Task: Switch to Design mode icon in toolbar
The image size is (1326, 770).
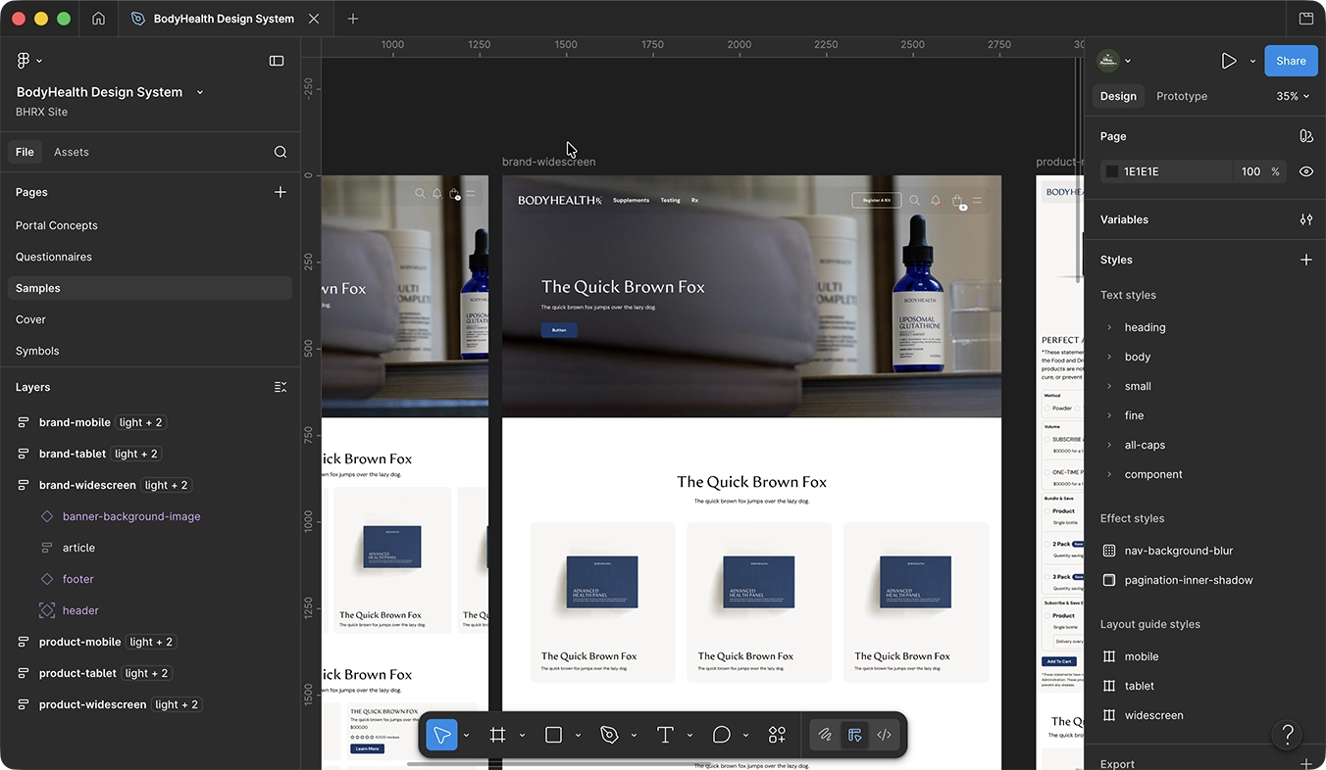Action: click(855, 735)
